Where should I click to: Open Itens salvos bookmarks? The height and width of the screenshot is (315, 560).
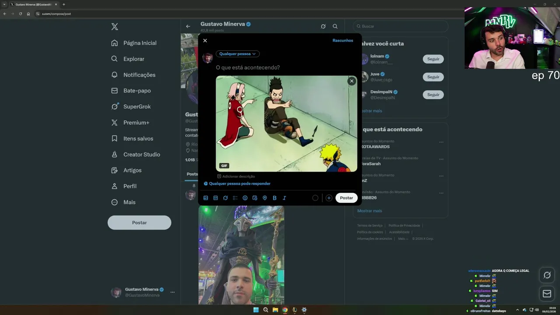132,138
